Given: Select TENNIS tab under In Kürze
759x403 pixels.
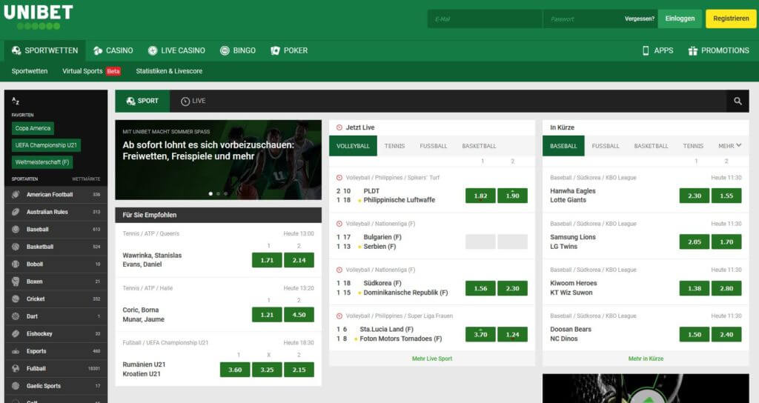Looking at the screenshot, I should tap(693, 146).
